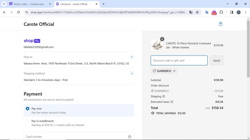Viewport: 250px width, 140px height.
Task: Reload the checkout page
Action: pos(18,12)
